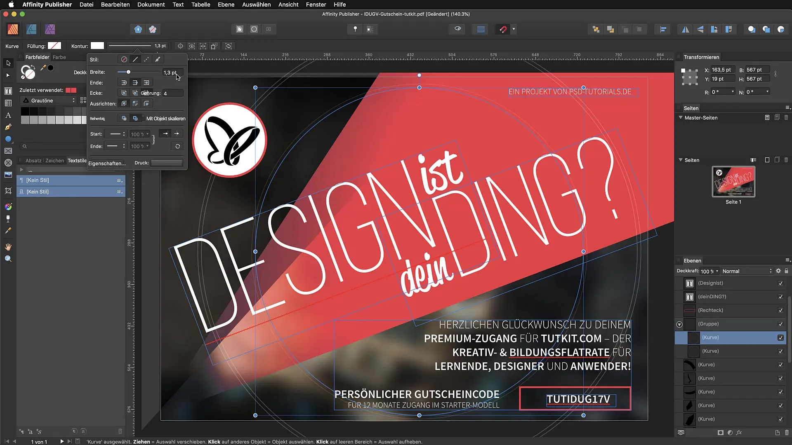792x445 pixels.
Task: Click the Eigenschaften... button
Action: tap(107, 163)
